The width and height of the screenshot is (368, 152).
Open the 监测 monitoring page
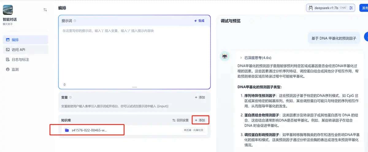[25, 70]
